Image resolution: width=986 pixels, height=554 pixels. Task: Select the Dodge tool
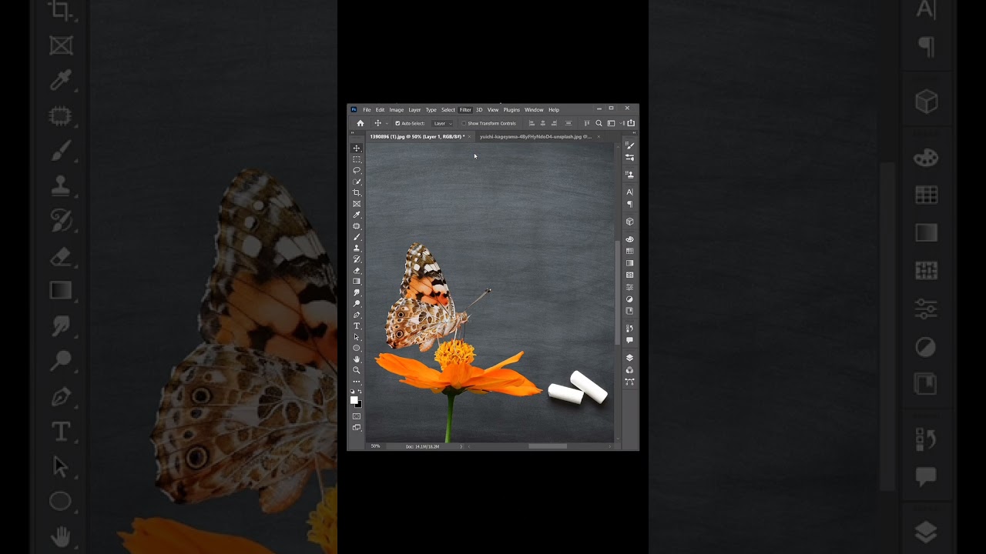pyautogui.click(x=357, y=303)
